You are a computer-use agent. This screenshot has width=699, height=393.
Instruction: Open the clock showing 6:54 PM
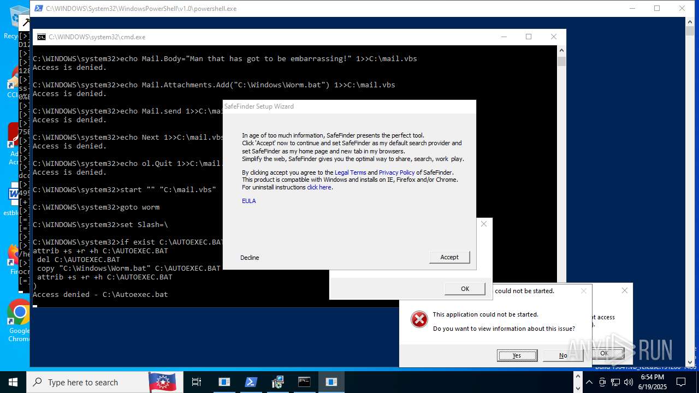tap(652, 382)
